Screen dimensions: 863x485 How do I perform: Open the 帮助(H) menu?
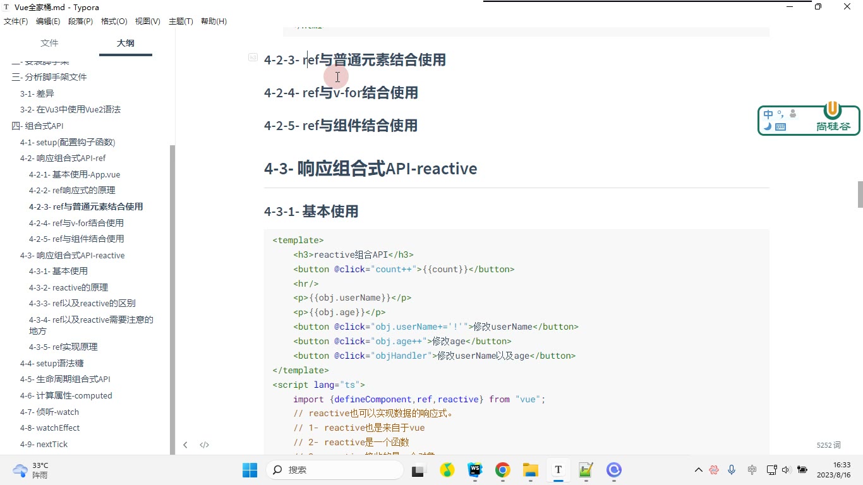(x=214, y=21)
